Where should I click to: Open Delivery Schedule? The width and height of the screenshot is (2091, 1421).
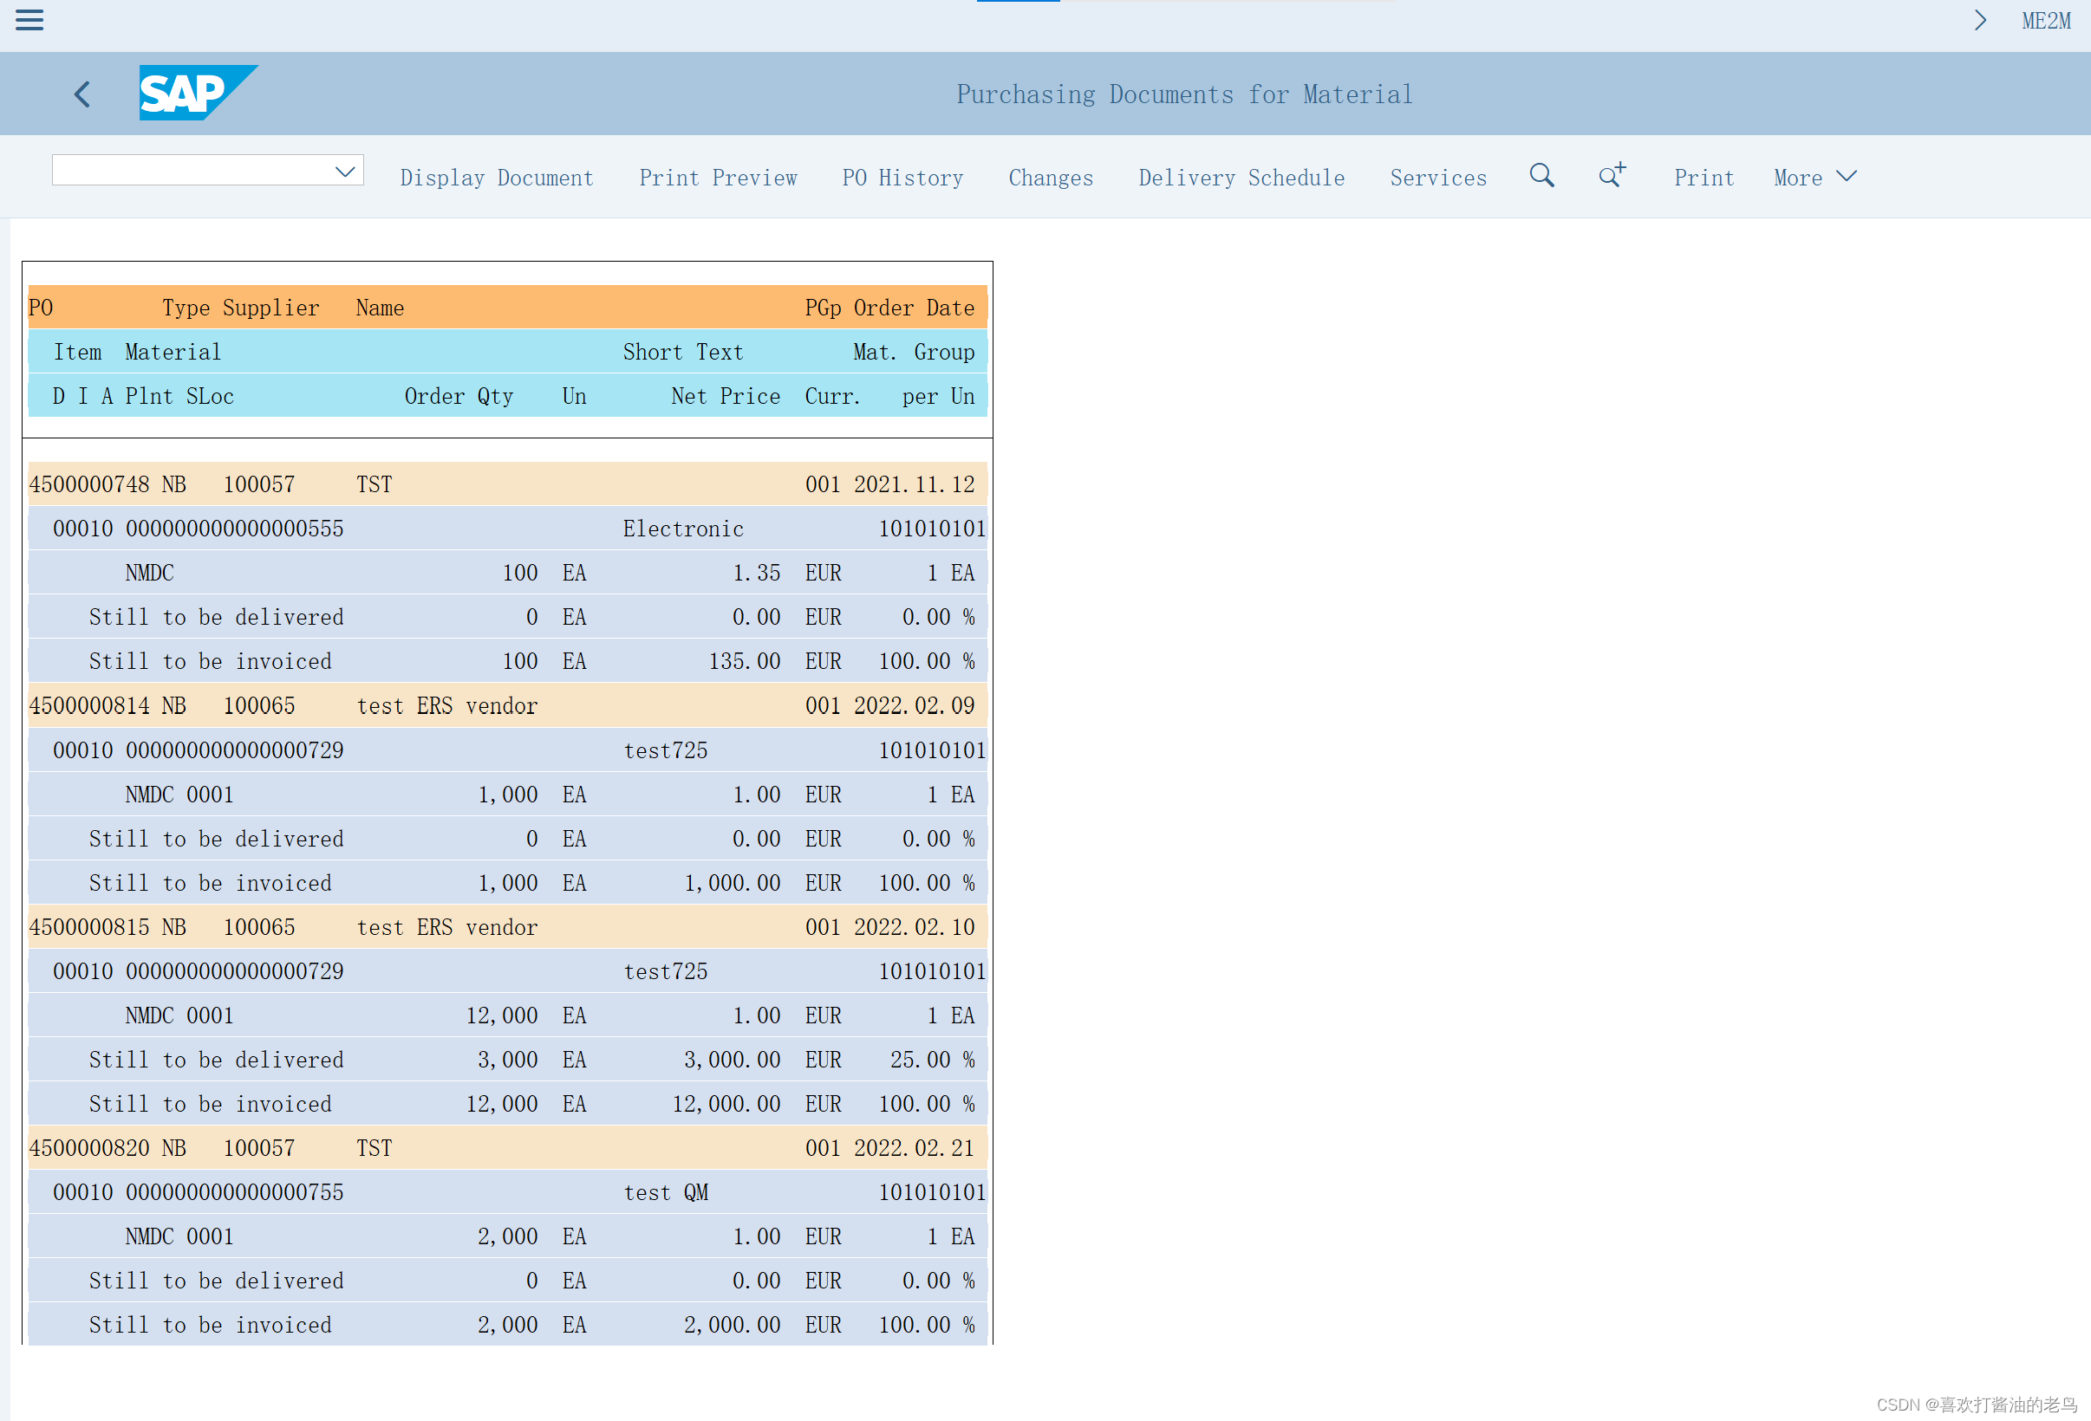tap(1241, 178)
